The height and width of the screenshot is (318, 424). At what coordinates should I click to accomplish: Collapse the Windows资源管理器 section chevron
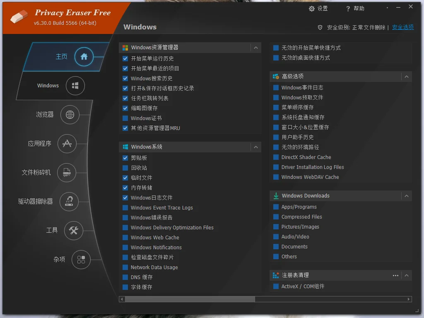tap(256, 48)
